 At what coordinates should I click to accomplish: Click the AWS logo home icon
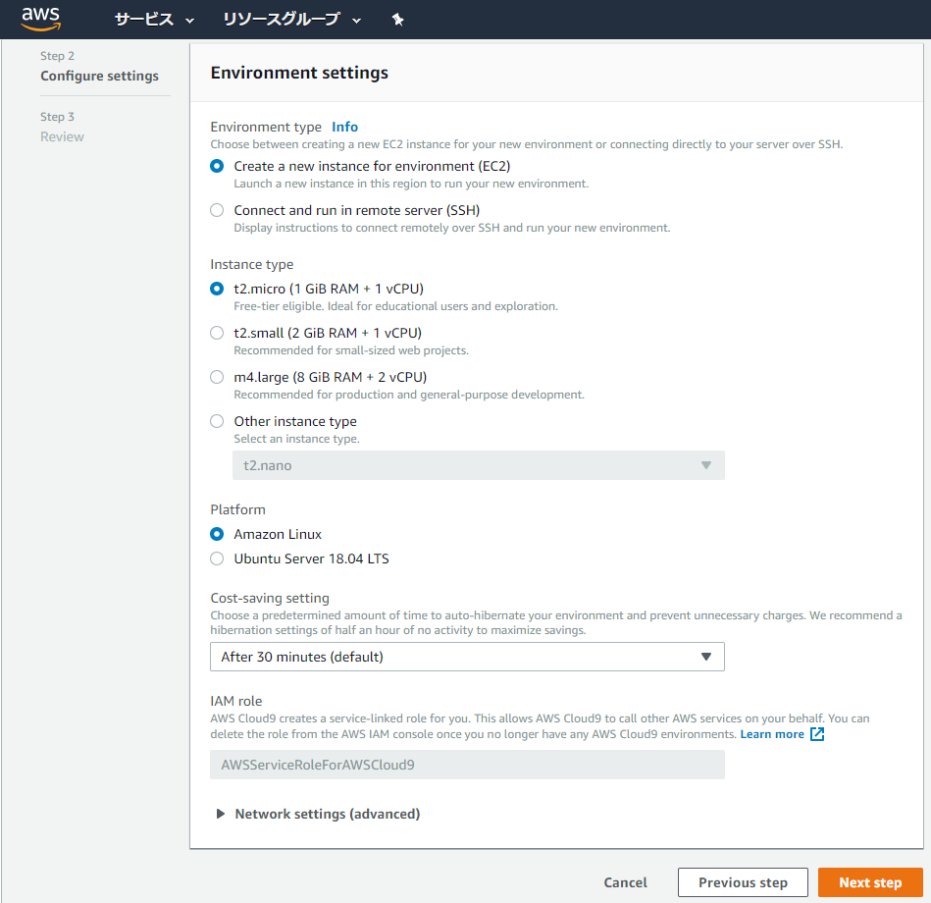click(x=40, y=19)
